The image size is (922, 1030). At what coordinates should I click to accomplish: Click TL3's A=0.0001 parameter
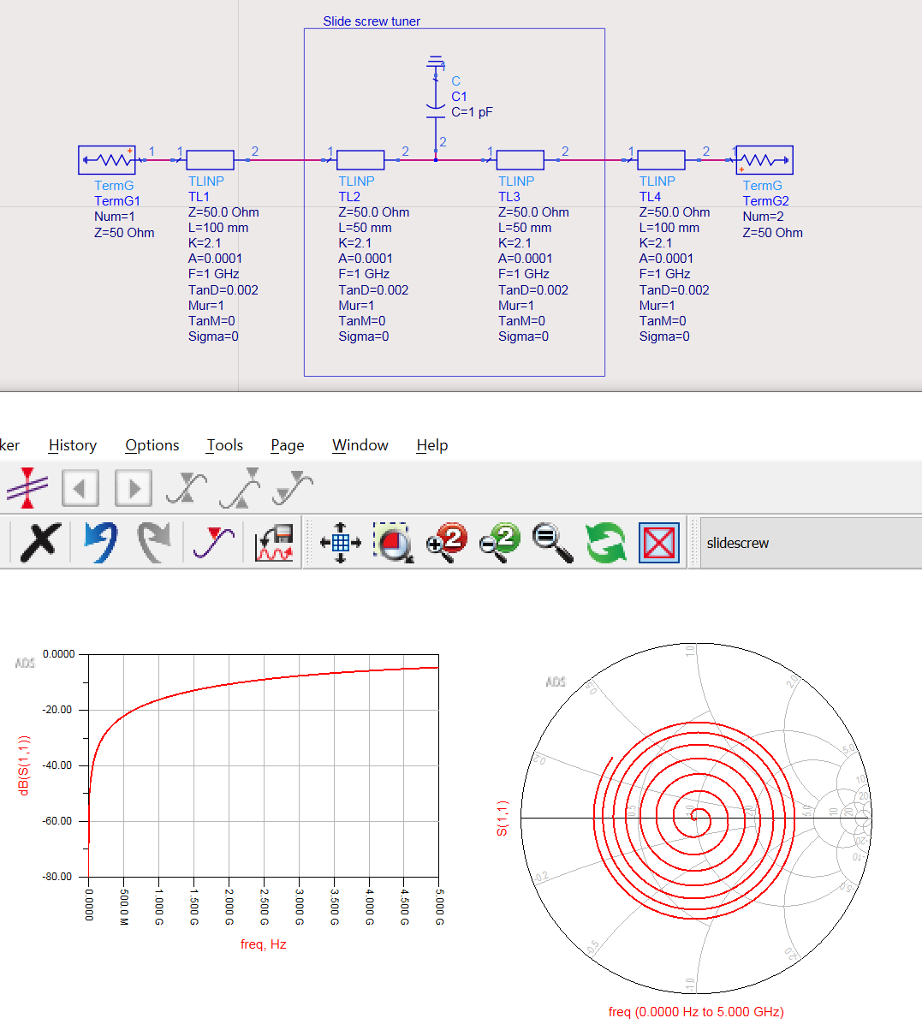tap(526, 259)
